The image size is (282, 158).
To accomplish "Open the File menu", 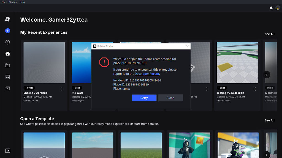I will coord(3,2).
